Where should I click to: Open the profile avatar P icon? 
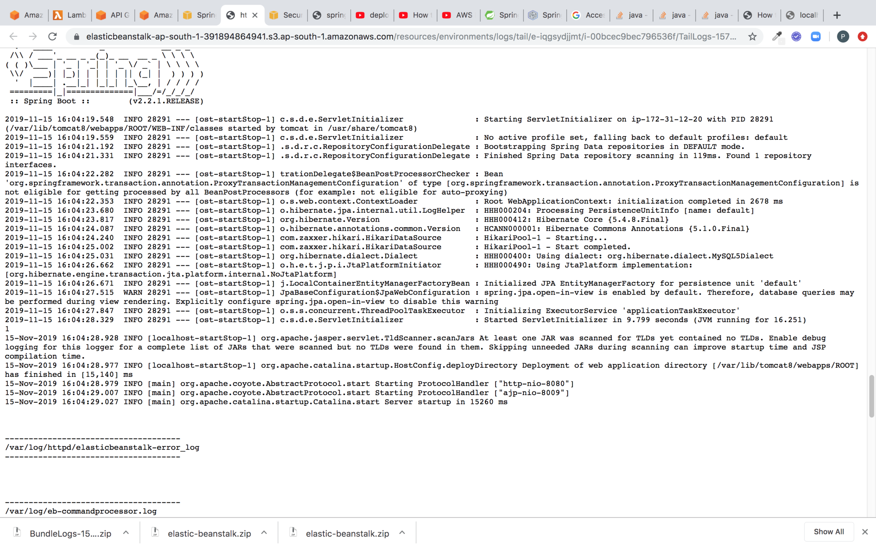click(843, 36)
